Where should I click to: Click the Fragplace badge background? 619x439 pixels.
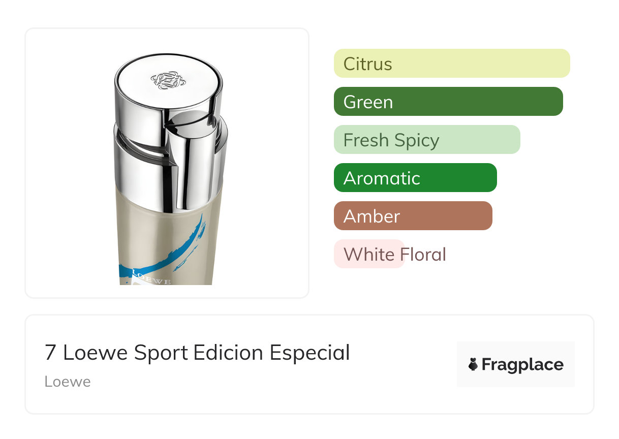(x=516, y=364)
